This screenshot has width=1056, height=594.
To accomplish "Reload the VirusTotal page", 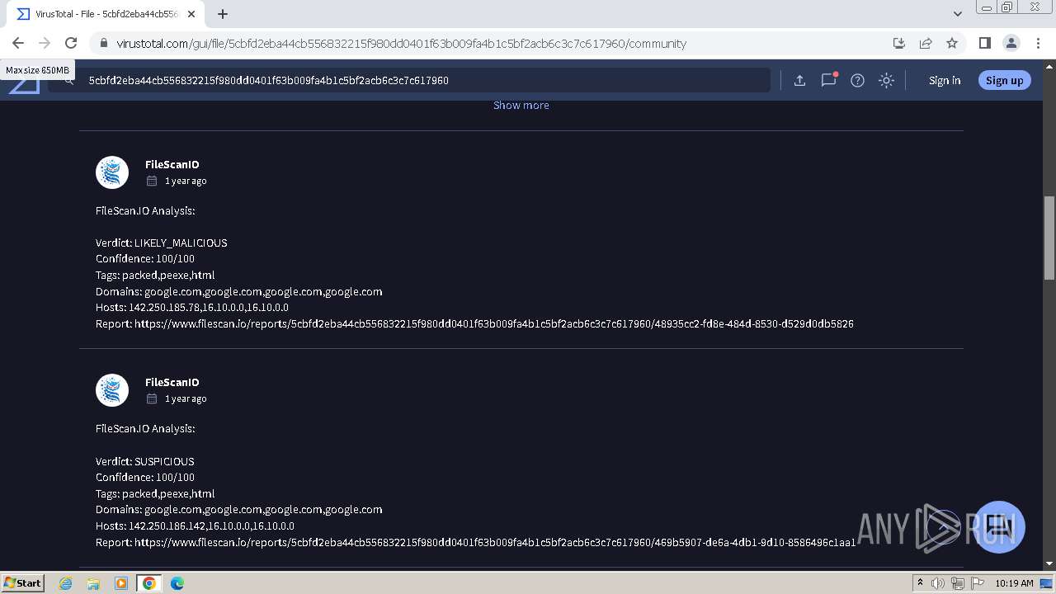I will (71, 43).
